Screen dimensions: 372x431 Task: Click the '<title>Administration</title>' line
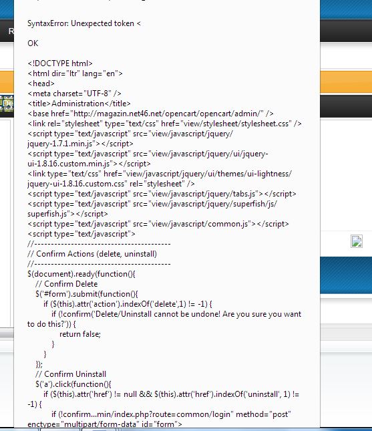point(79,104)
